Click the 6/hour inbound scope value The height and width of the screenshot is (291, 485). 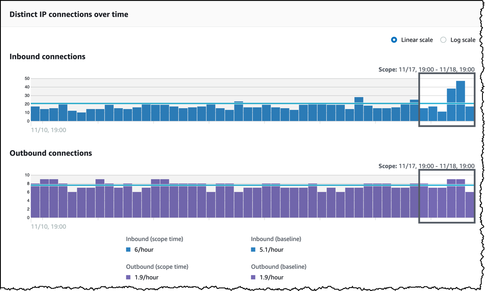(x=144, y=250)
